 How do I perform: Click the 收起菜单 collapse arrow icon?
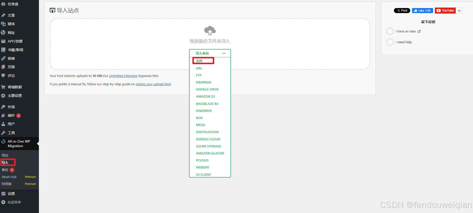[3, 202]
